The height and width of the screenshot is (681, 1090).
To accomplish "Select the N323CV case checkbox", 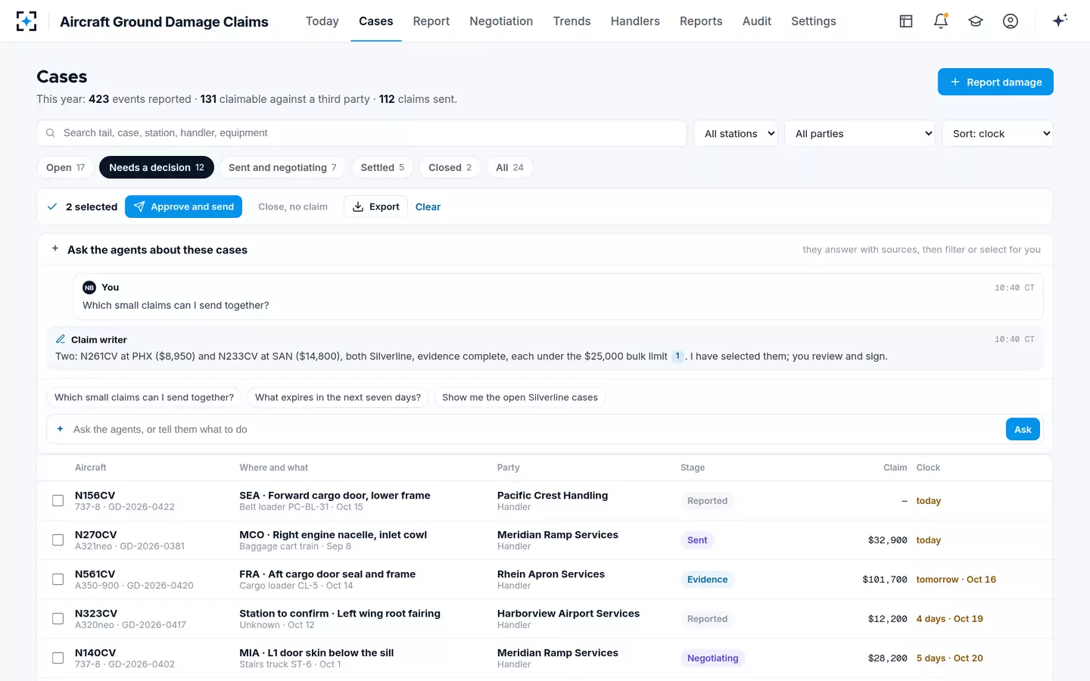I will click(x=58, y=619).
